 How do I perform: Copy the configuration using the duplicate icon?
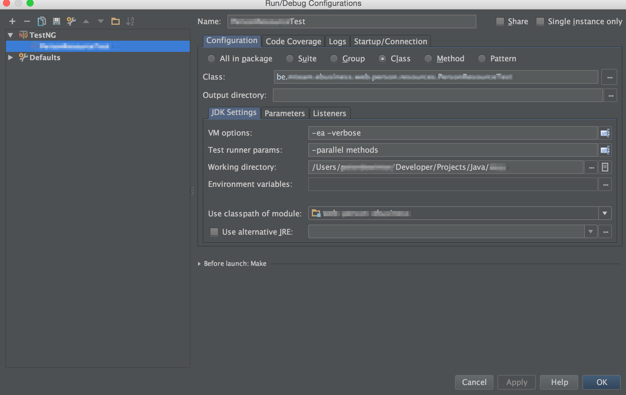click(x=42, y=21)
